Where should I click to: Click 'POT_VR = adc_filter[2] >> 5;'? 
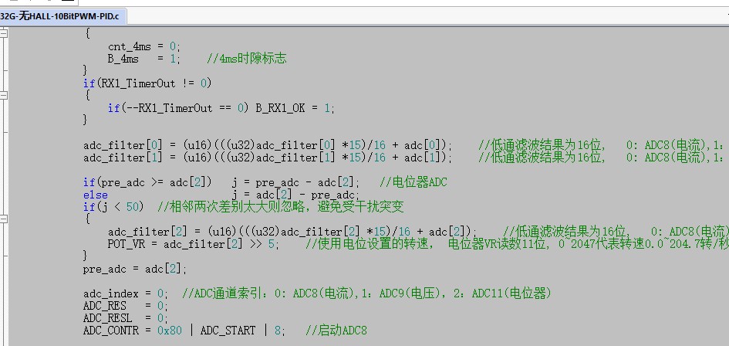pos(194,243)
